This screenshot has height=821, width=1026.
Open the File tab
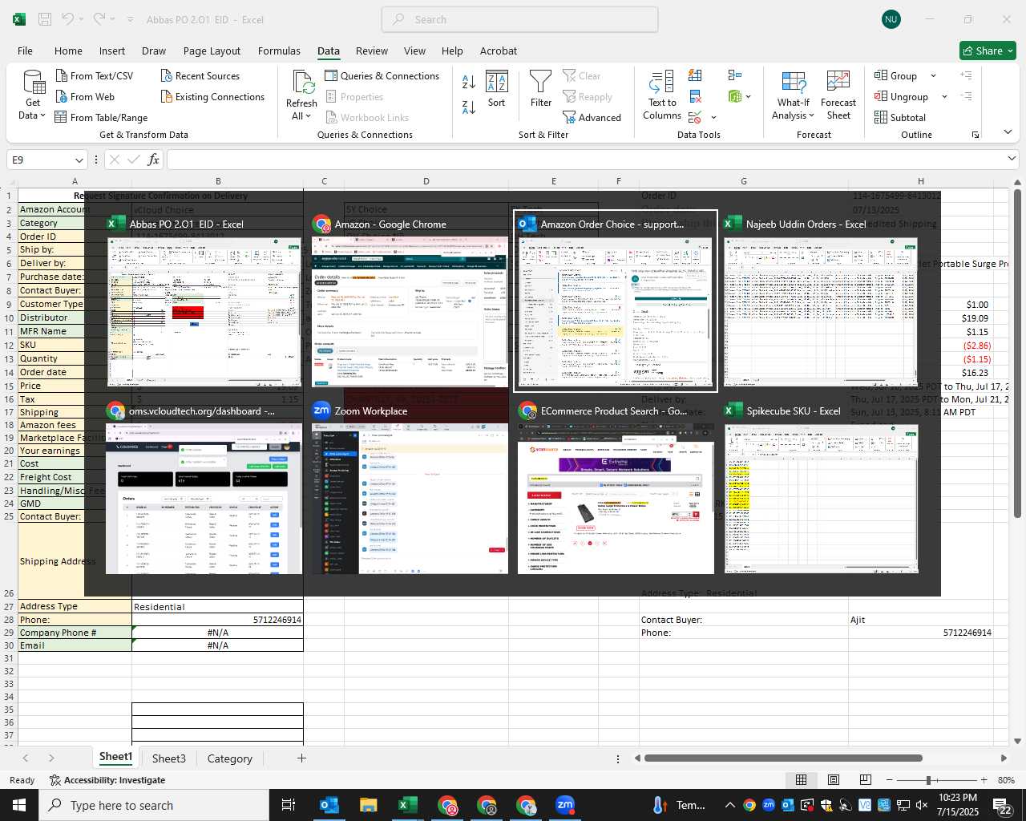coord(26,51)
